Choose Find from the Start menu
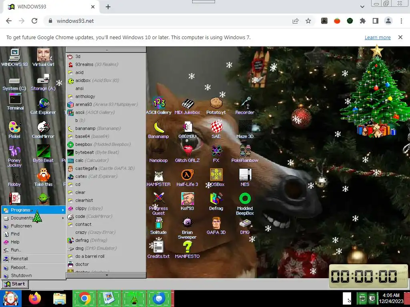Viewport: 410px width, 307px height. (x=34, y=234)
